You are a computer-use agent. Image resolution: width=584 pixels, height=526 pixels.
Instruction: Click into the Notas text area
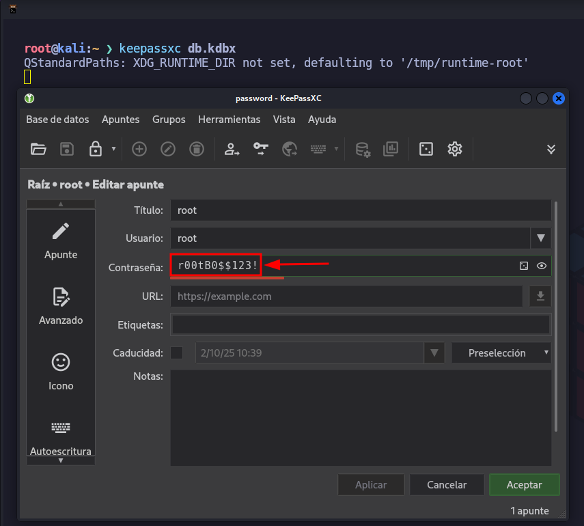[361, 417]
